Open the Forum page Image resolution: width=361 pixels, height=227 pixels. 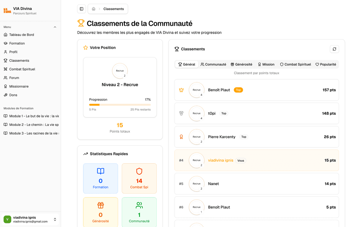pyautogui.click(x=30, y=78)
